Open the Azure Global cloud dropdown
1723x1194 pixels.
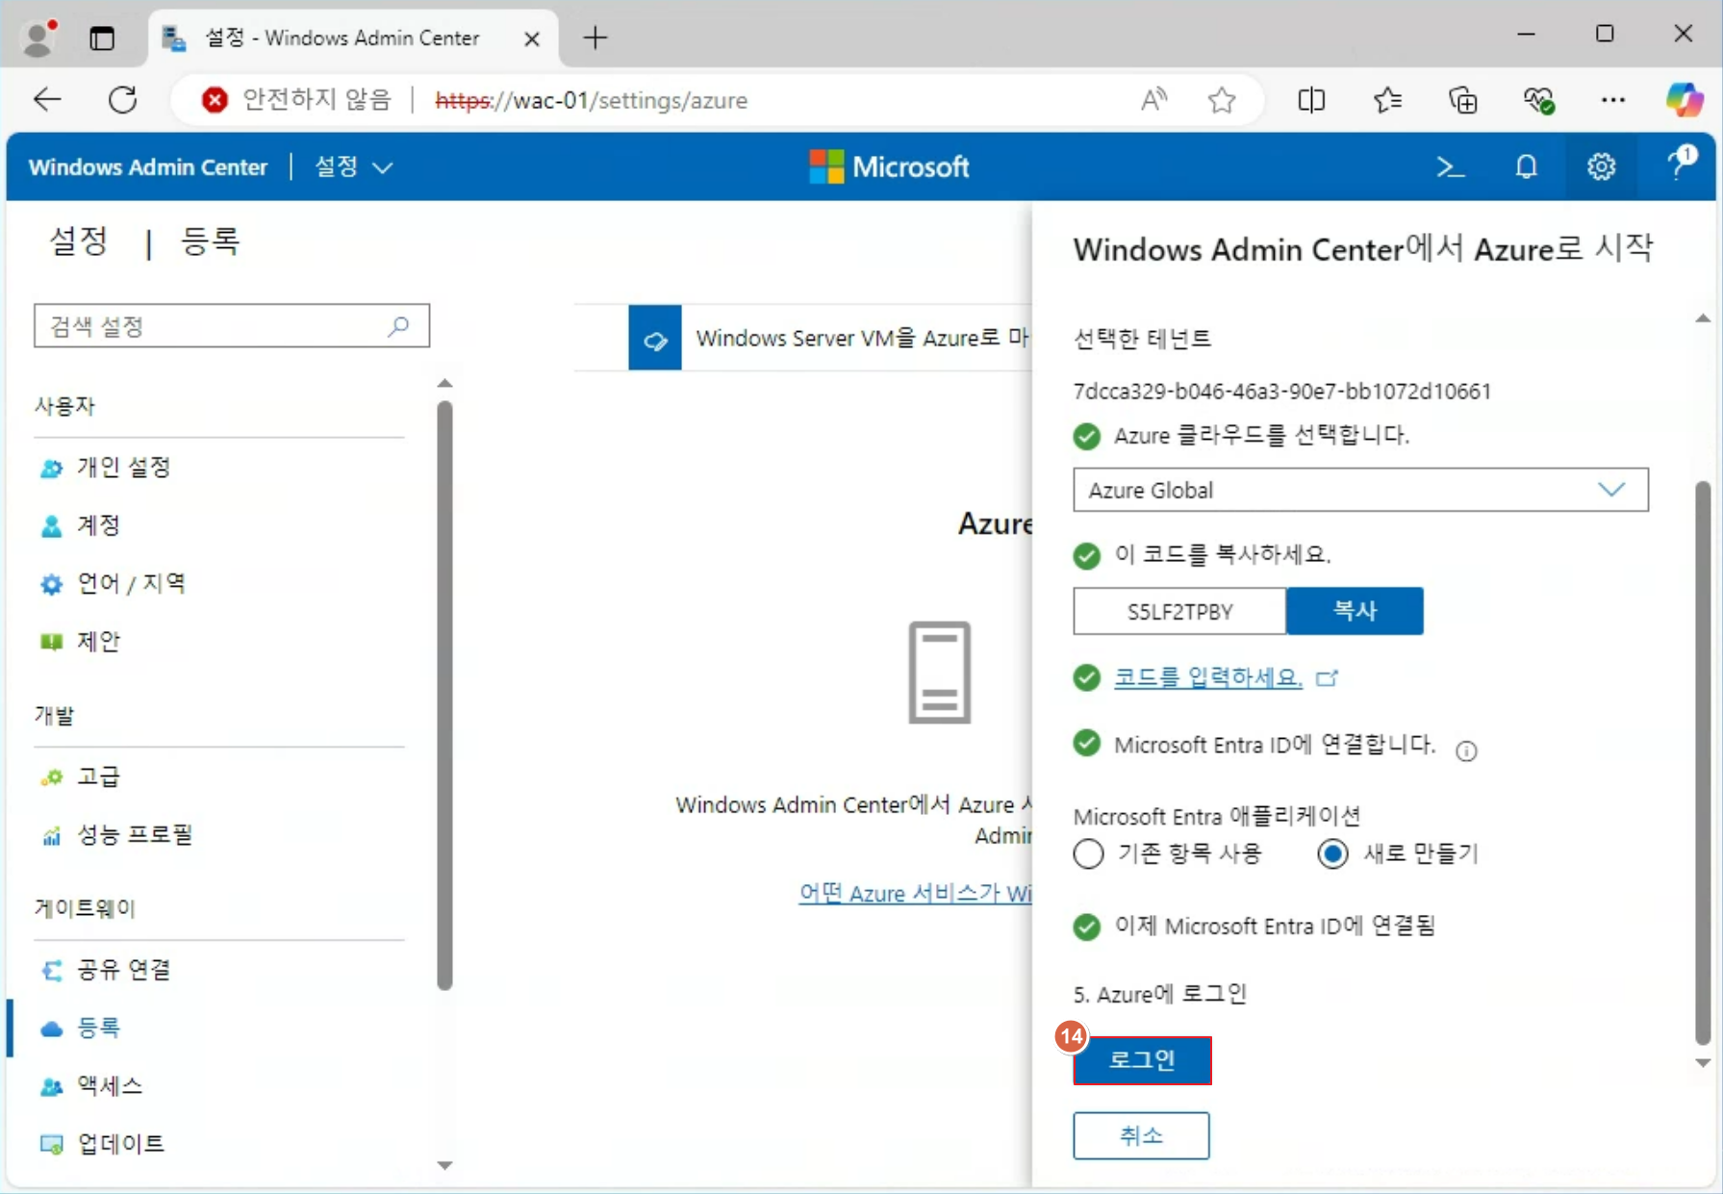[1360, 490]
